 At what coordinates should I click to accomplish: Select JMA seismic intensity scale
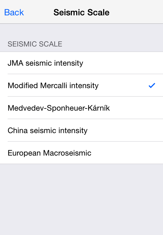click(x=81, y=63)
